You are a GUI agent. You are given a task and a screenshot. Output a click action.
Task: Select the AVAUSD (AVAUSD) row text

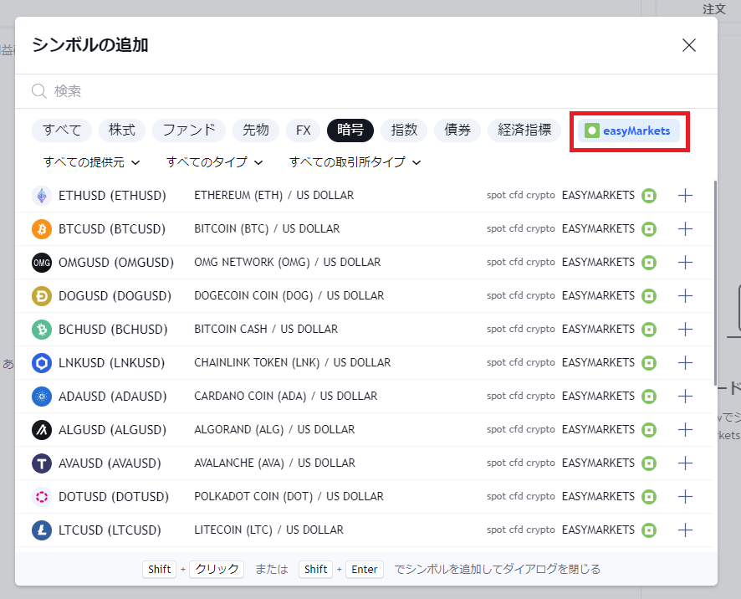click(x=110, y=463)
